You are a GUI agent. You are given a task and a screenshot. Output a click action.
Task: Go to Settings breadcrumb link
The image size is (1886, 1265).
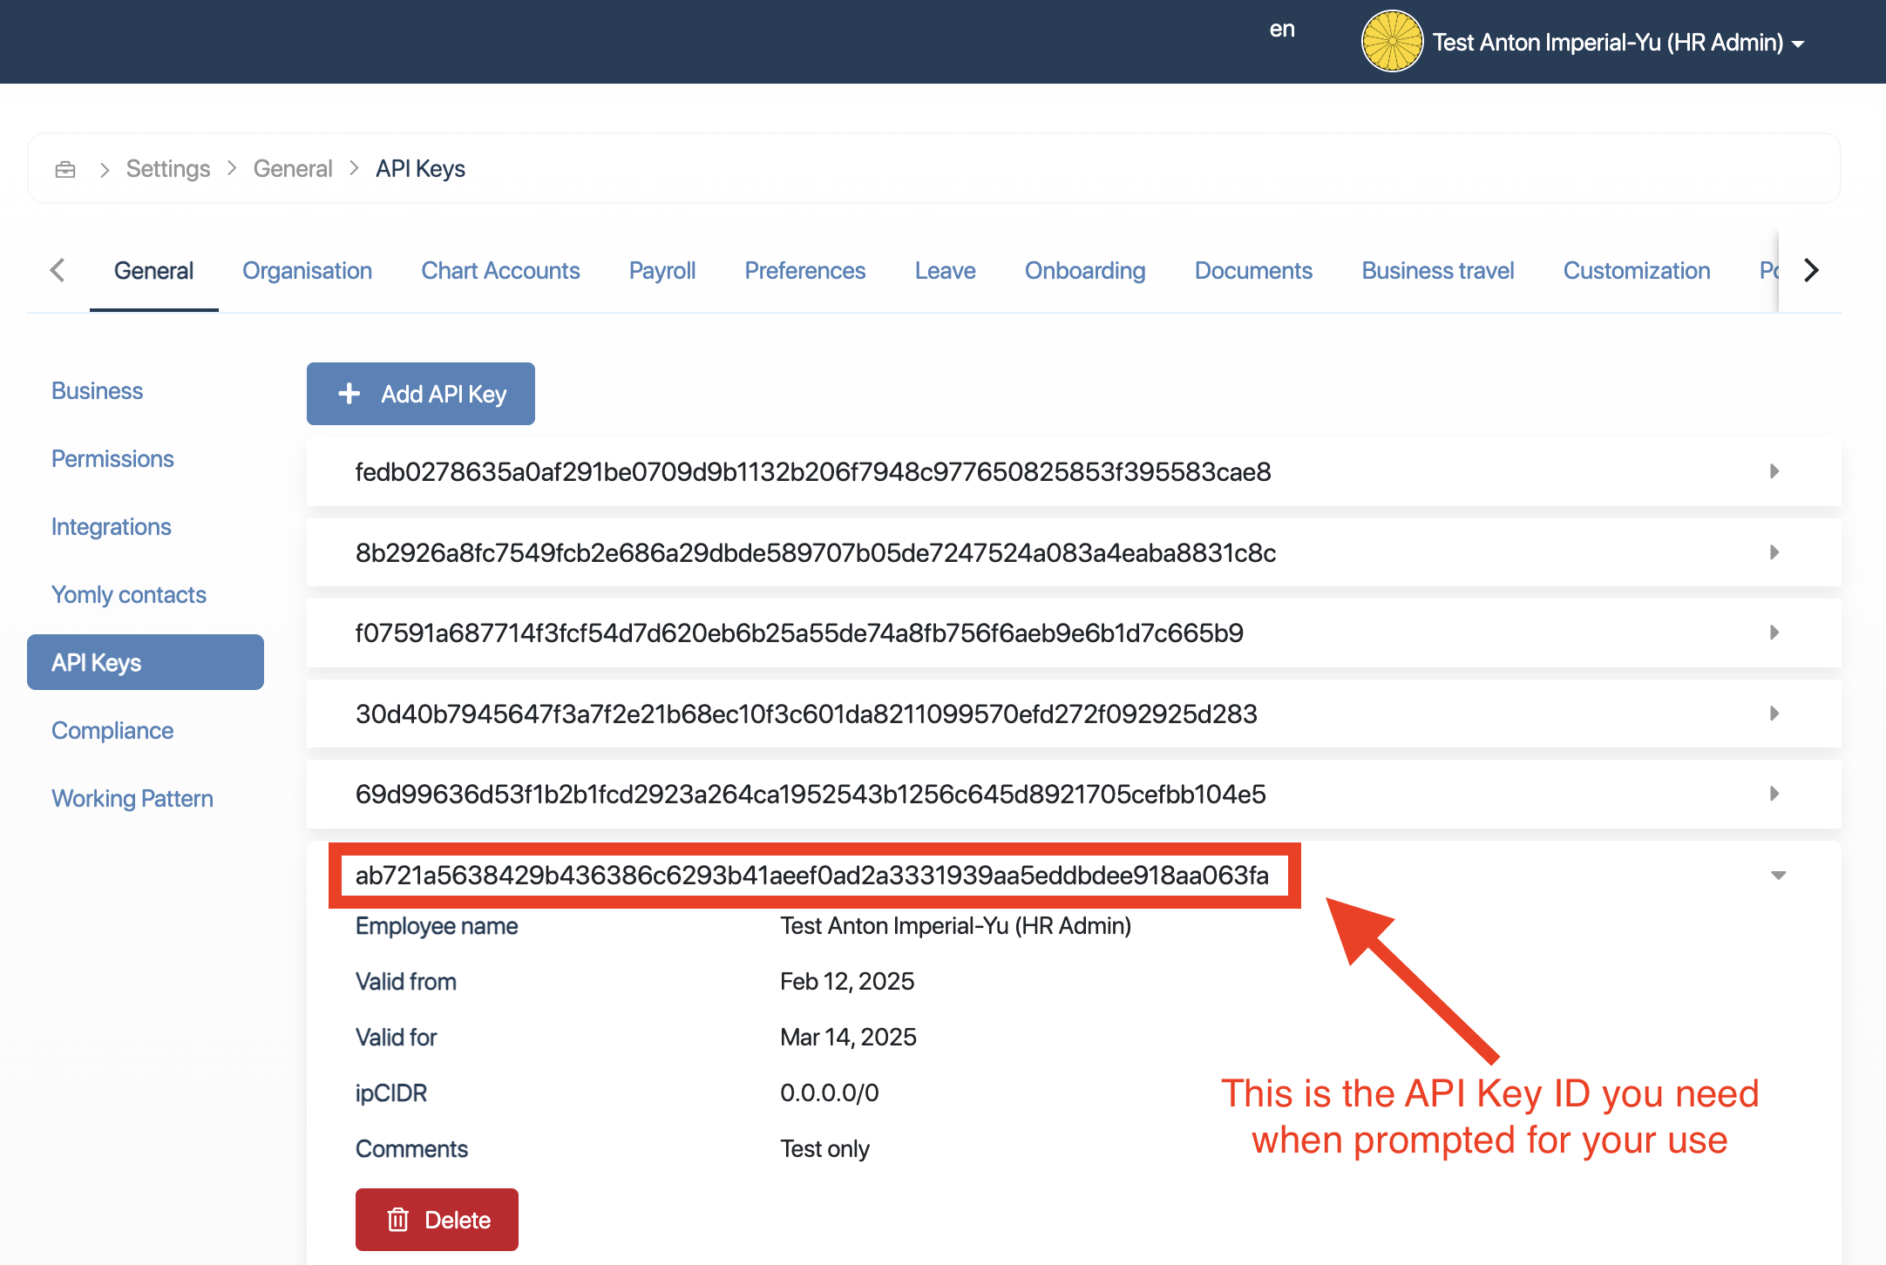coord(167,169)
